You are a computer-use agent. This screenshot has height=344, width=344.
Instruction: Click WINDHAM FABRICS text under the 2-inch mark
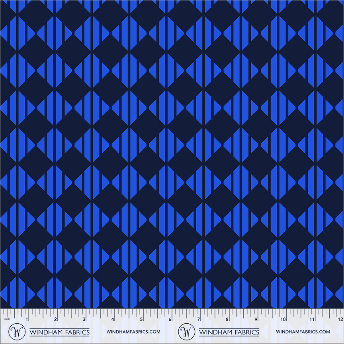pyautogui.click(x=59, y=332)
